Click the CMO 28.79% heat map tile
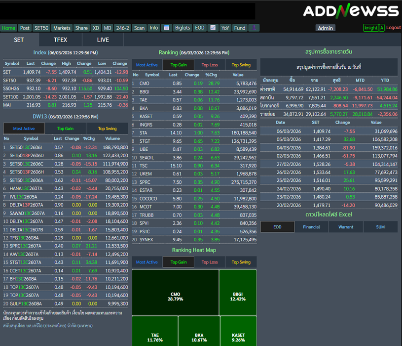 (x=175, y=292)
